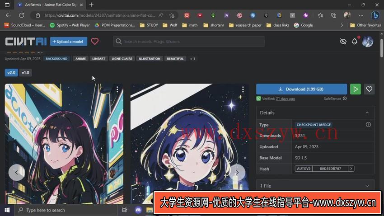Click the Civitai logo
Image resolution: width=384 pixels, height=216 pixels.
click(x=26, y=42)
